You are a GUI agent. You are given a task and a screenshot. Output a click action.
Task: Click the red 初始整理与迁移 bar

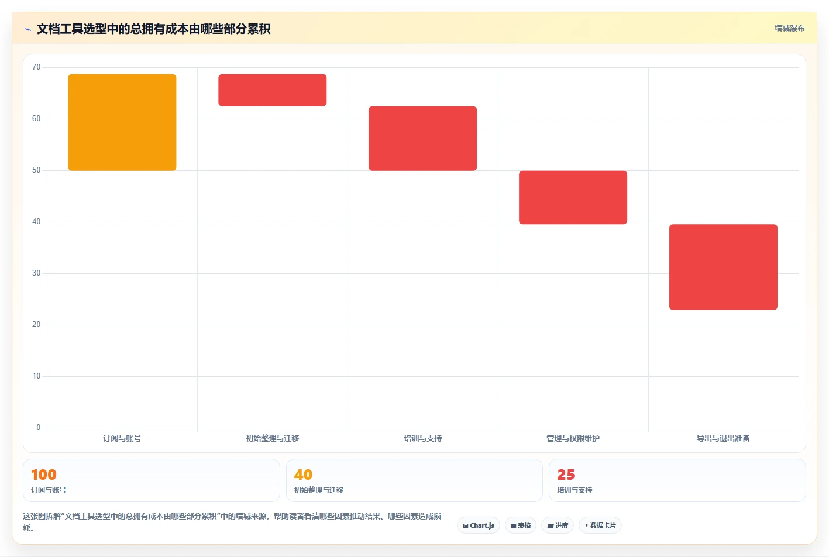pos(273,90)
